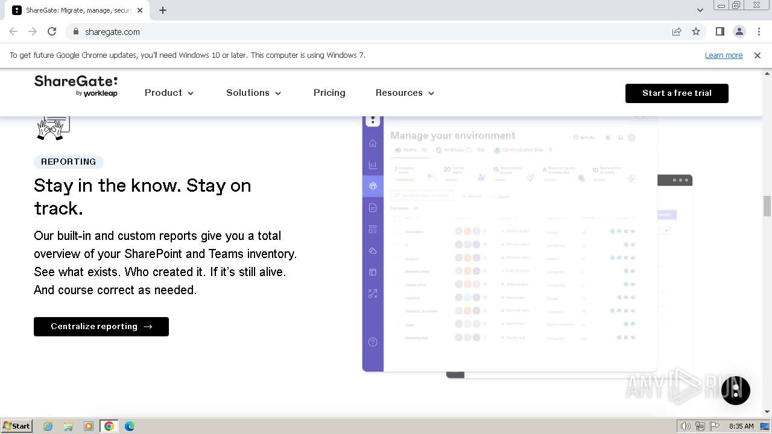Launch Internet Explorer from taskbar
The height and width of the screenshot is (434, 772).
click(x=48, y=426)
